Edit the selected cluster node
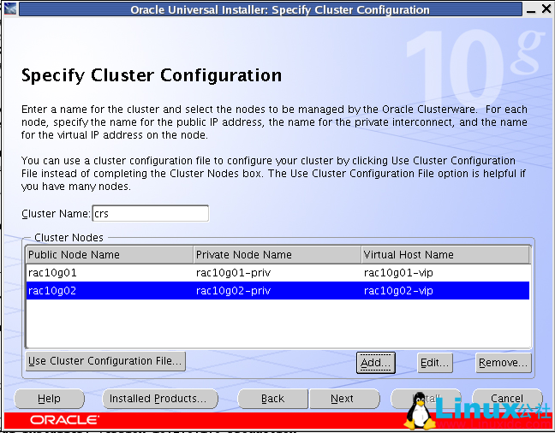 435,363
